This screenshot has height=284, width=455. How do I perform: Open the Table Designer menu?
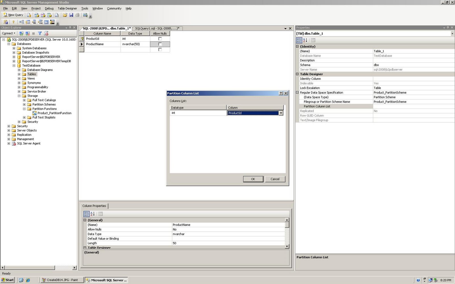[67, 9]
